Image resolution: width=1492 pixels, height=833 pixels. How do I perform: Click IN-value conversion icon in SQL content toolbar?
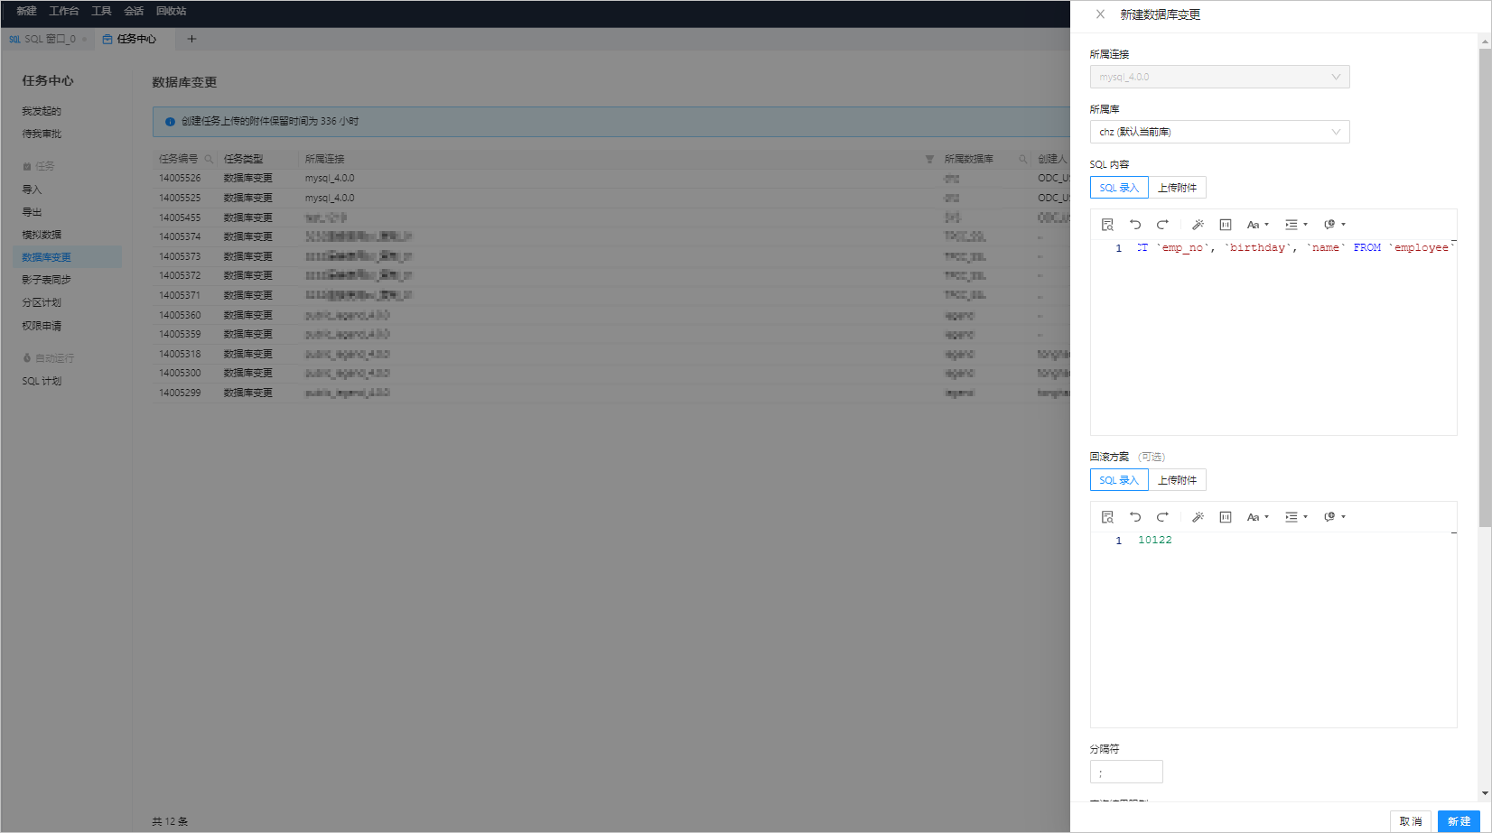(x=1226, y=225)
